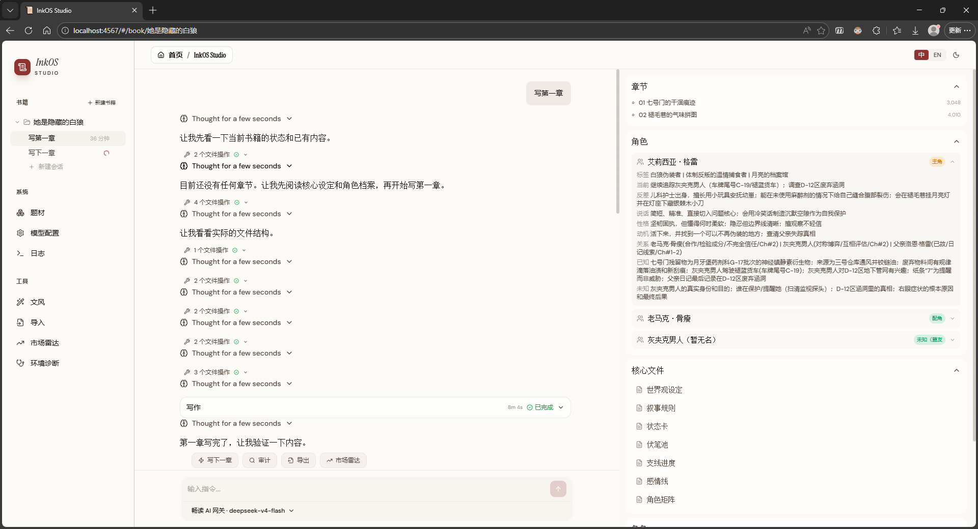Open a new browser tab

click(153, 10)
